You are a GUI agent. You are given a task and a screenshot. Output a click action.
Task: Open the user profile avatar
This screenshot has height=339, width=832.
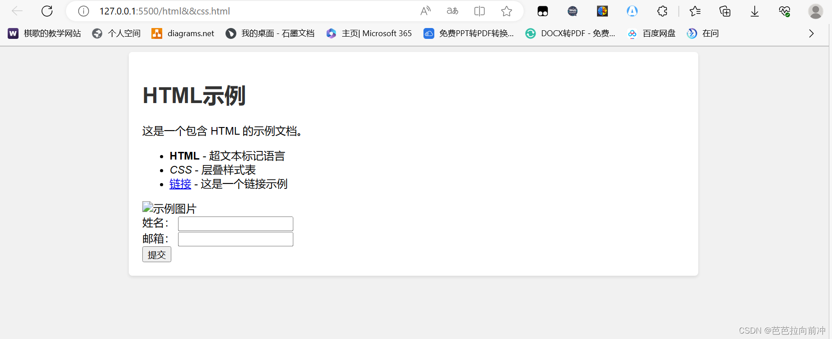tap(816, 11)
